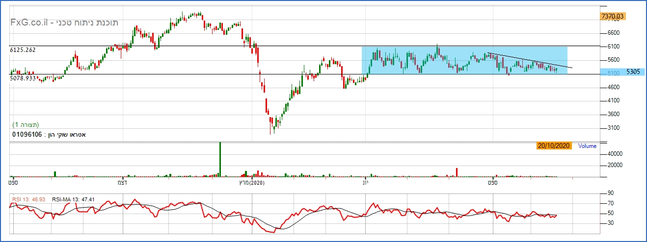The image size is (647, 242).
Task: Click the 40000 volume axis value
Action: pos(616,153)
